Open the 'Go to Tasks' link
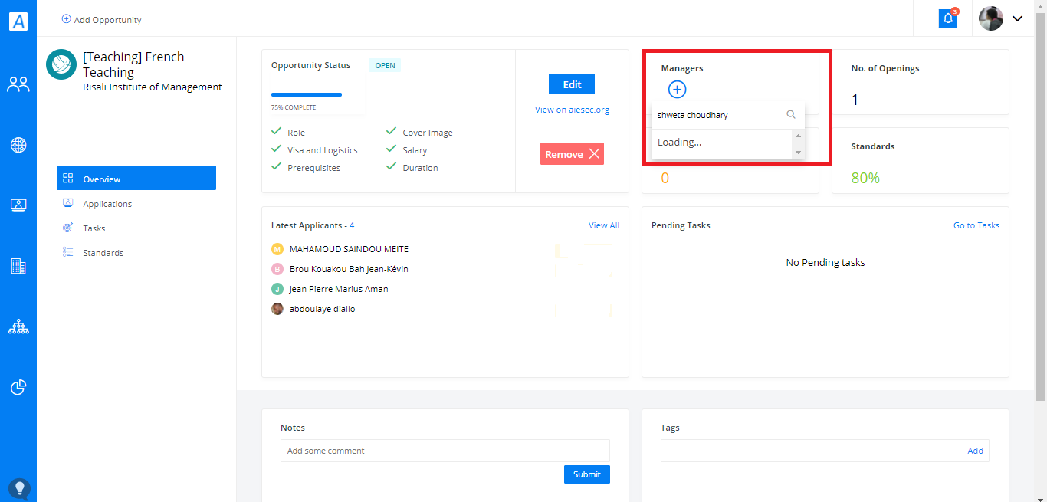The image size is (1047, 502). [x=976, y=225]
